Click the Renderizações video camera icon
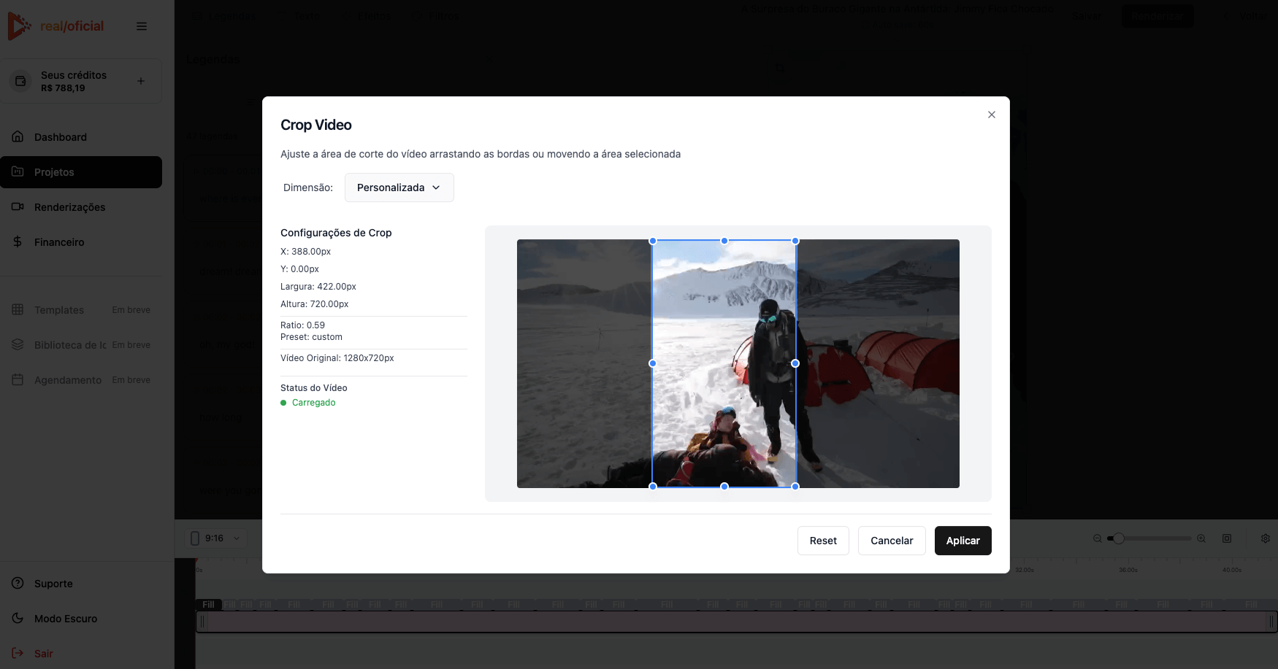1278x669 pixels. (18, 206)
